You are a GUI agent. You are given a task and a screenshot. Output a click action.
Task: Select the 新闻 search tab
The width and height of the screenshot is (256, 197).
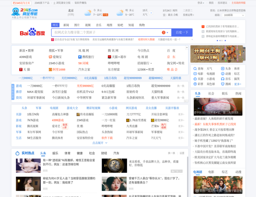pos(66,25)
